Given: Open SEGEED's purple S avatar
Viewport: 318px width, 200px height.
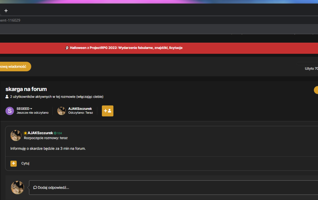Looking at the screenshot, I should point(10,111).
